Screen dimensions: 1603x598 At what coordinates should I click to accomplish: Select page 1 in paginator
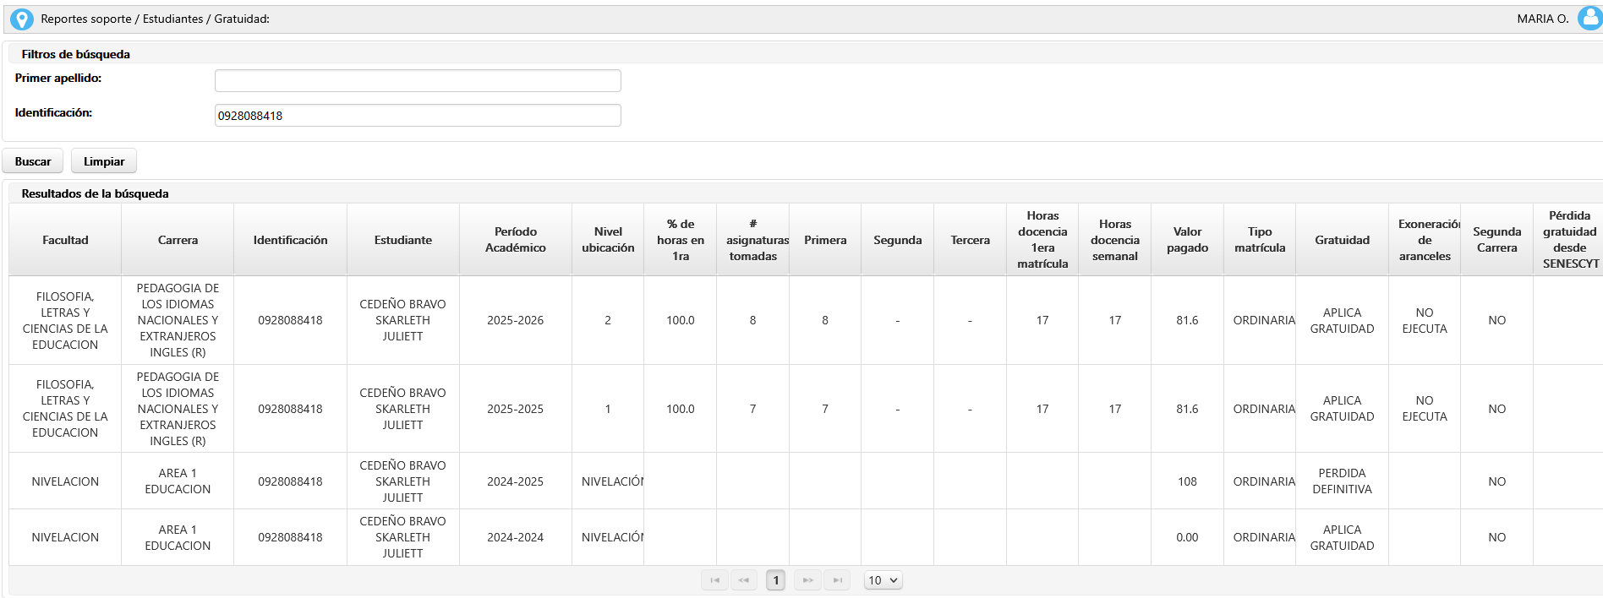point(775,580)
